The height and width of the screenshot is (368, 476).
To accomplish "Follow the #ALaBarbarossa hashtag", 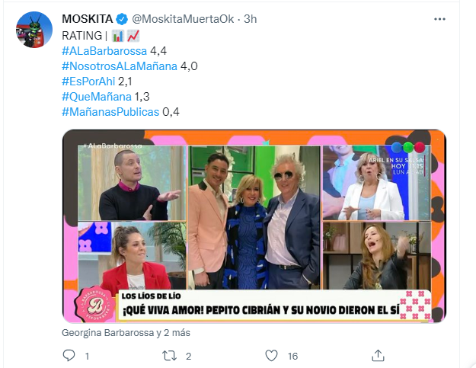I will click(104, 51).
